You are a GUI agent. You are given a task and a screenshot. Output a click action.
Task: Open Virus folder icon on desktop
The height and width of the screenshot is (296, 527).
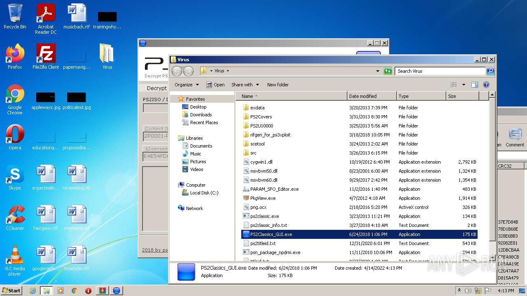coord(107,57)
